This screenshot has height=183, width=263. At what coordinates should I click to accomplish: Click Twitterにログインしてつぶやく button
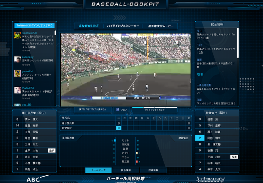[x=35, y=25]
